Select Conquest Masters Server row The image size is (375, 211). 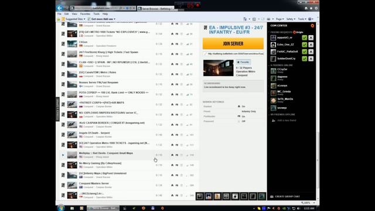click(129, 185)
